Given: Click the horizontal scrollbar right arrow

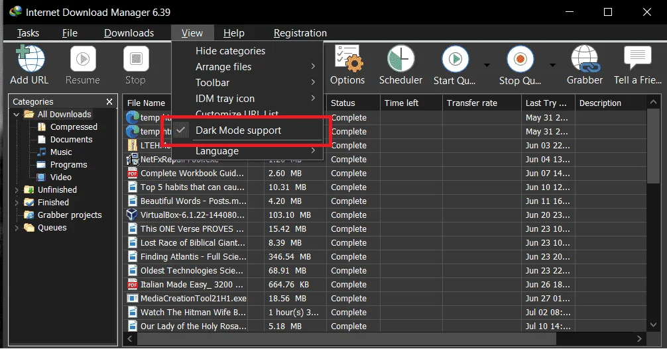Looking at the screenshot, I should tap(639, 339).
